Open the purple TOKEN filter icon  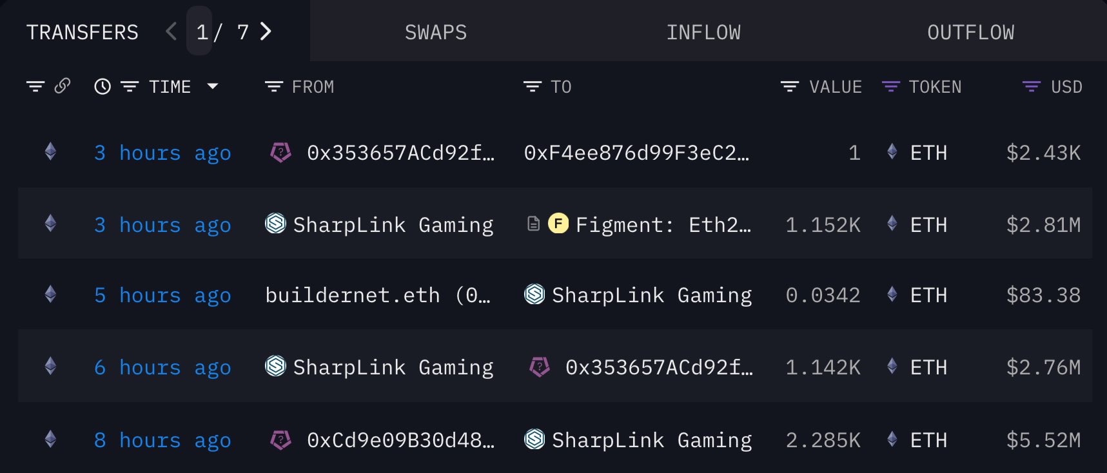pos(891,86)
